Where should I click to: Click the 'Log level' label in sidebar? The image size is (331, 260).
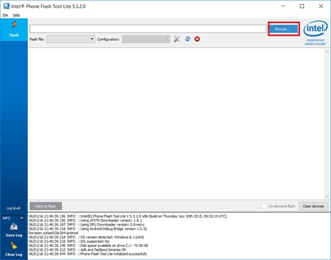click(13, 208)
